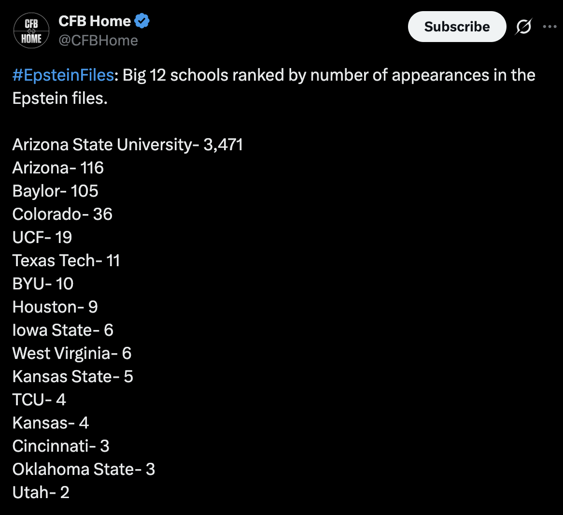Click the Kansas State- 5 line
This screenshot has height=515, width=563.
point(73,377)
